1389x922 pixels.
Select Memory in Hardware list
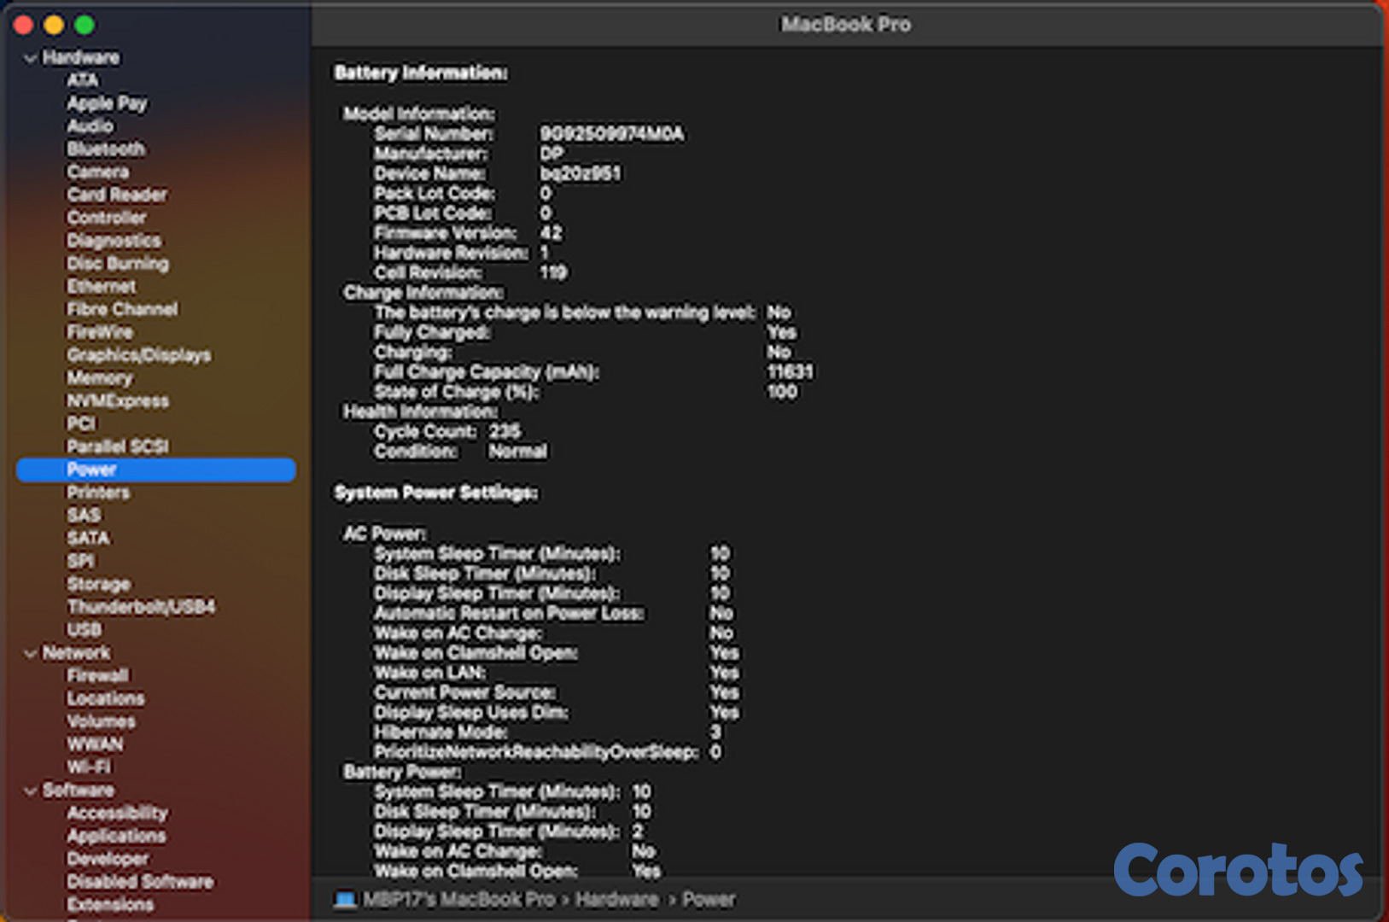[99, 377]
